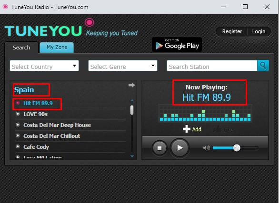
Task: Select Costa Del Mar Deep House station
Action: pos(57,125)
